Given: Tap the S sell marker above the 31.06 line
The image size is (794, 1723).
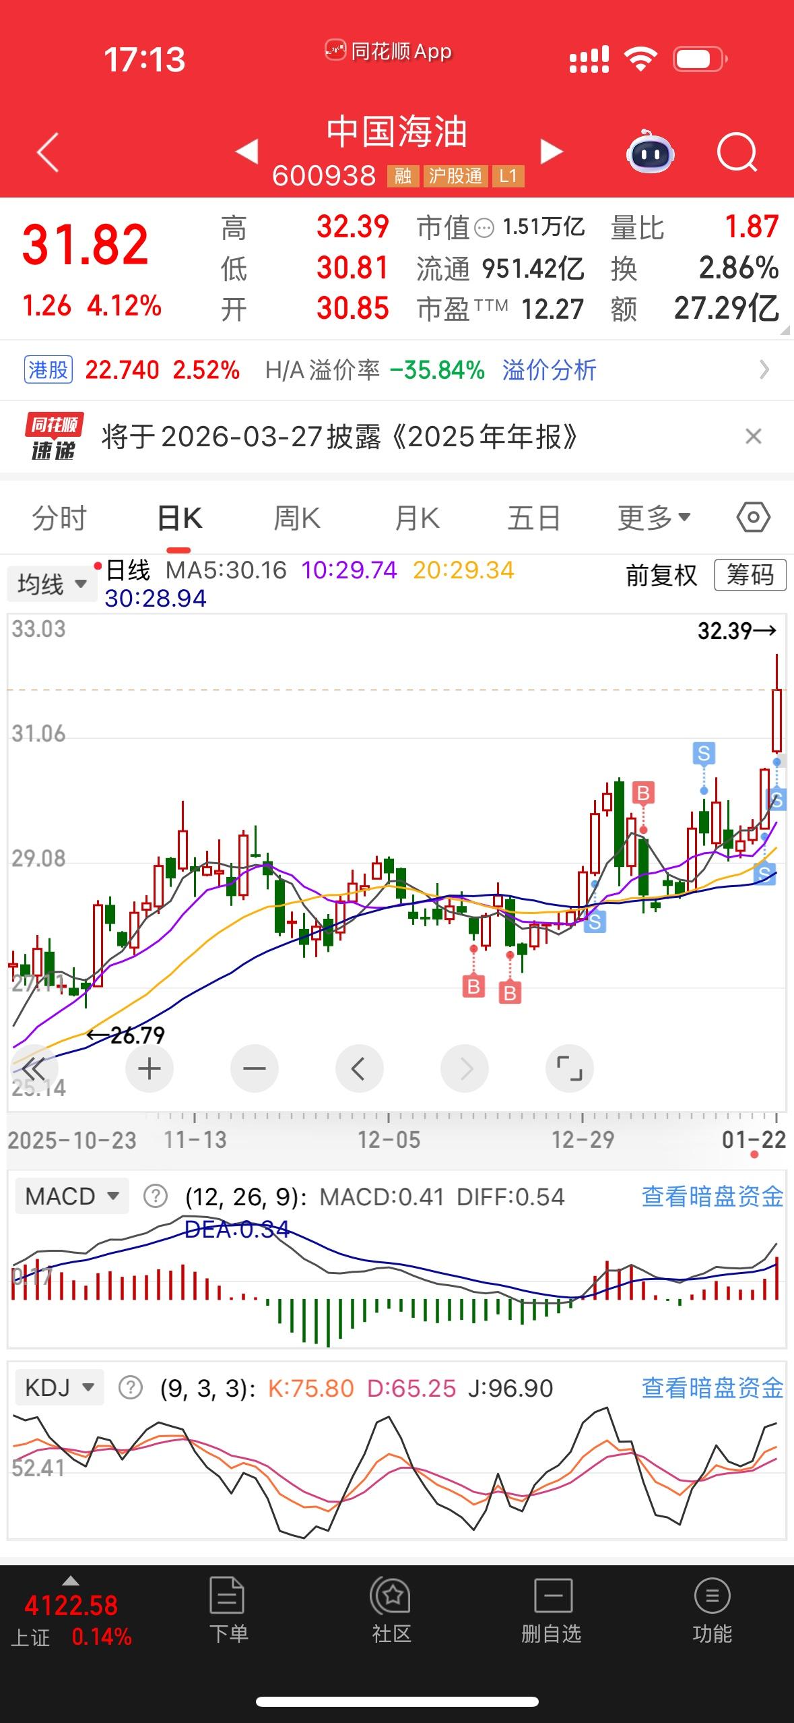Looking at the screenshot, I should 704,753.
